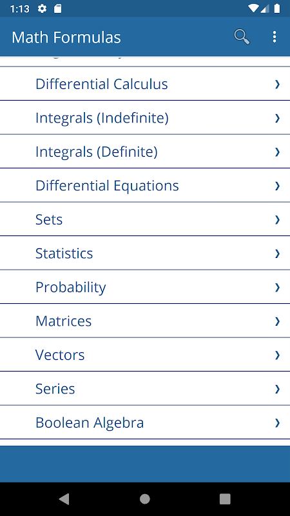
Task: Select the Series topic row
Action: [145, 389]
